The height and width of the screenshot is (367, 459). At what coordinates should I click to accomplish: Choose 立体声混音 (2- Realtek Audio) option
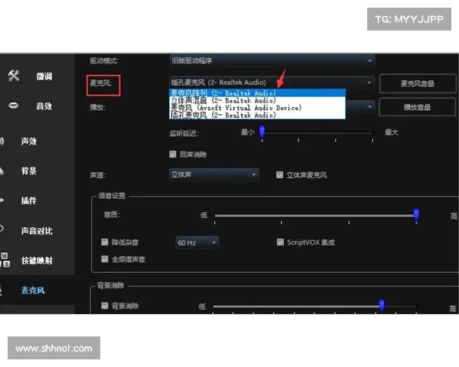click(x=257, y=100)
